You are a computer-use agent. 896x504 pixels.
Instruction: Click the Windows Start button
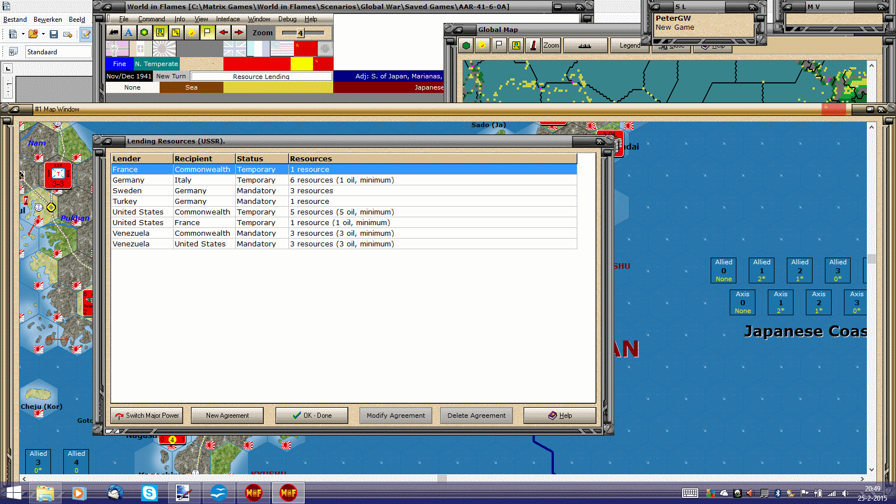(13, 493)
